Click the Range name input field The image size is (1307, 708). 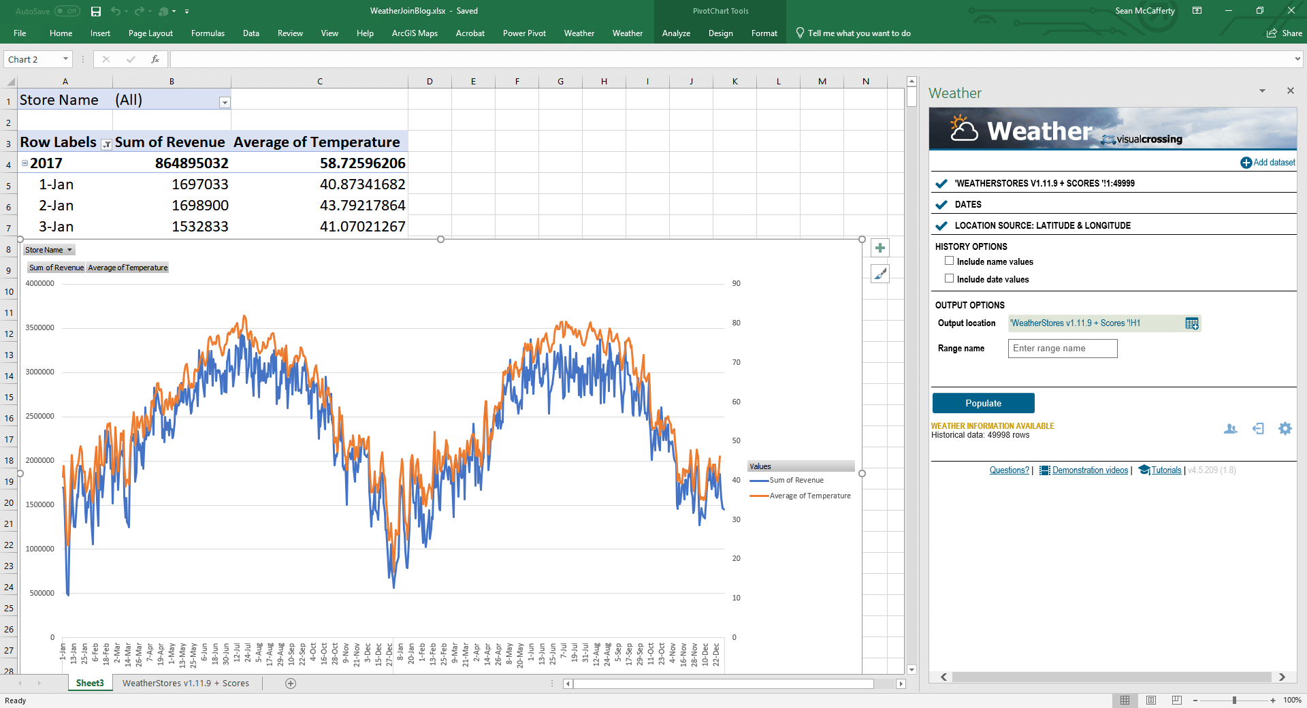pyautogui.click(x=1062, y=348)
